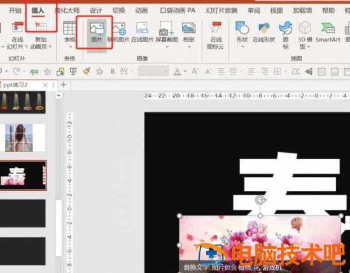
Task: Open the ppt练习2 tab options menu
Action: [53, 85]
